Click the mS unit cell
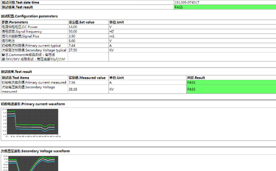This screenshot has width=276, height=171. point(112,36)
